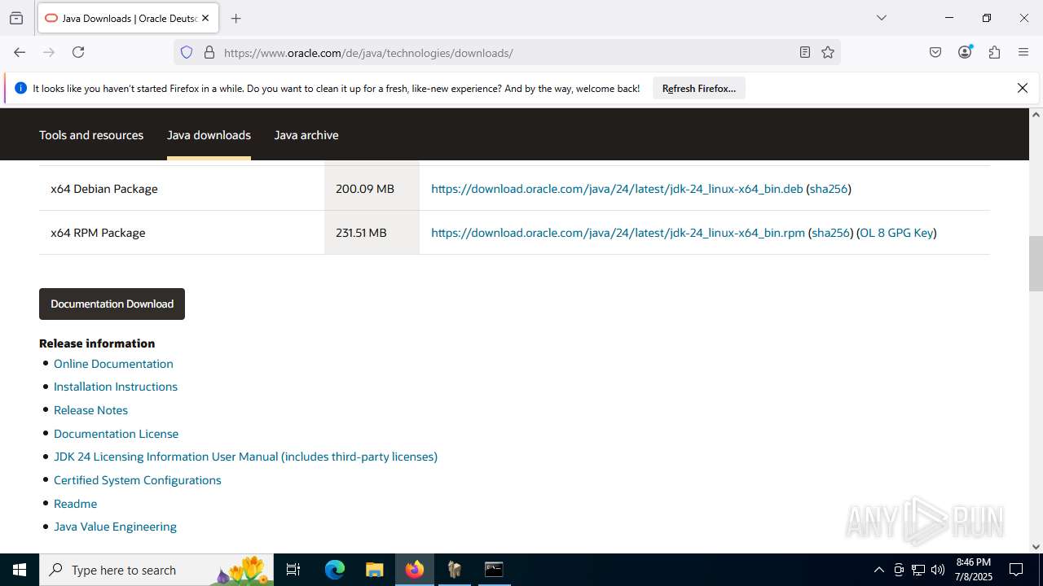Open a new tab with plus button
This screenshot has height=586, width=1043.
(x=236, y=18)
